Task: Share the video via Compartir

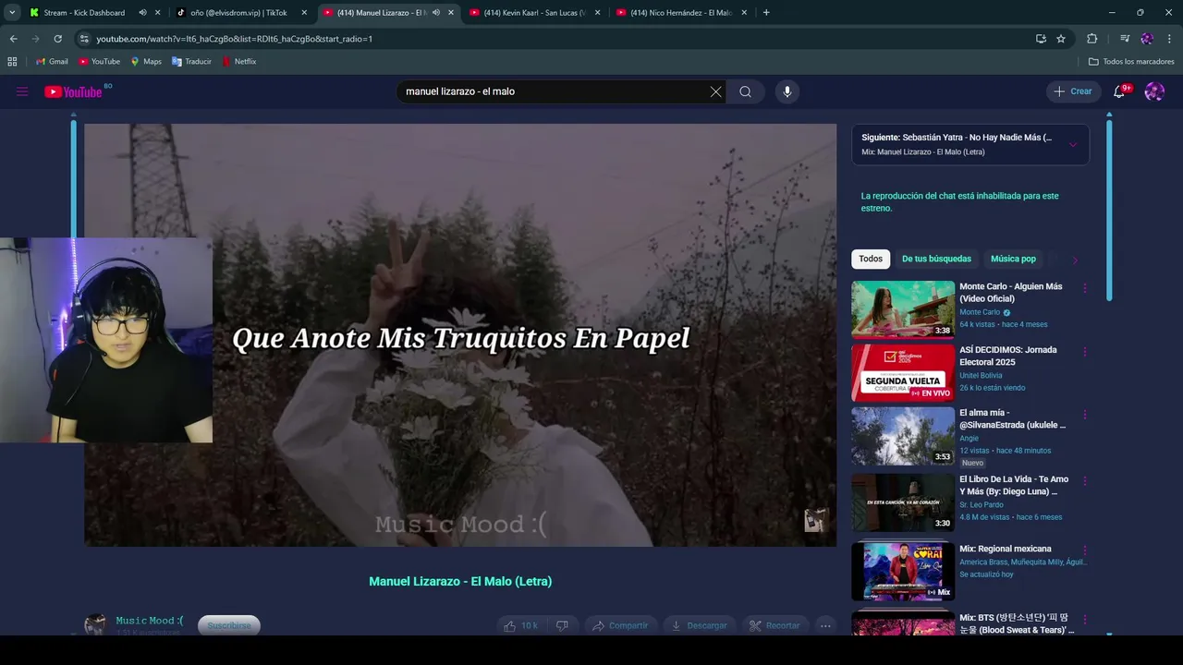Action: [x=620, y=625]
